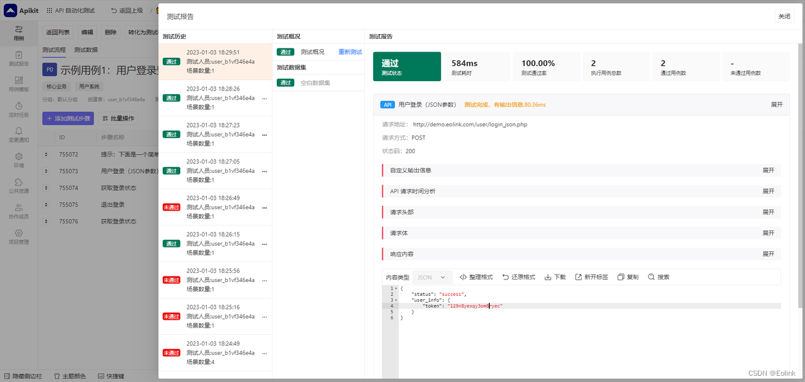805x382 pixels.
Task: Click the 通过 测试状态 card
Action: (407, 67)
